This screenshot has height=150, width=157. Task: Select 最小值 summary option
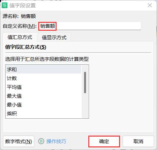pos(44,105)
